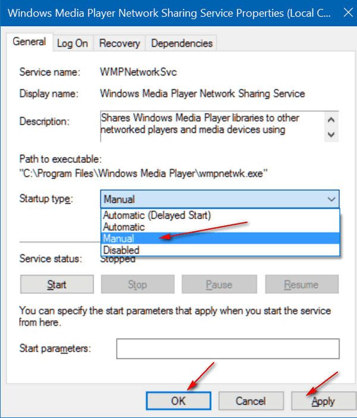Click the greyed Stop button

(137, 284)
